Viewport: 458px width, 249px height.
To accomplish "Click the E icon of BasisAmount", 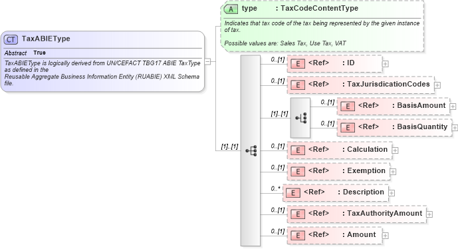I will point(348,107).
